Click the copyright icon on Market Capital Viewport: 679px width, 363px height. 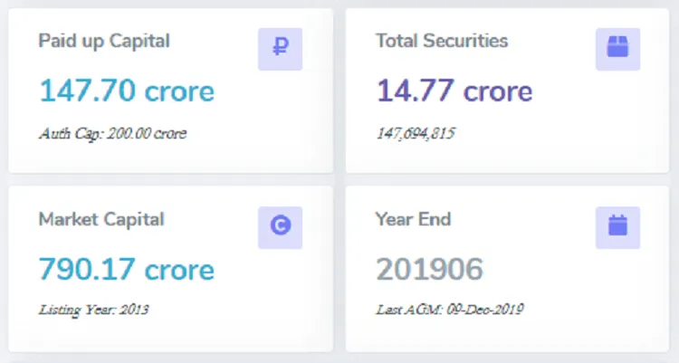pos(280,227)
